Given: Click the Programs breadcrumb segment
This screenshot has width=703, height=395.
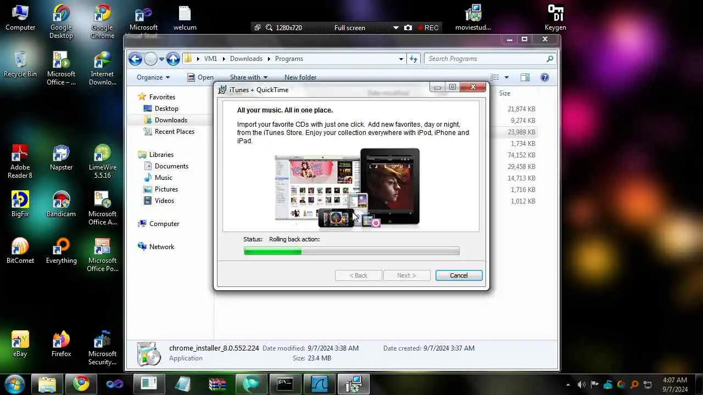Looking at the screenshot, I should [289, 59].
